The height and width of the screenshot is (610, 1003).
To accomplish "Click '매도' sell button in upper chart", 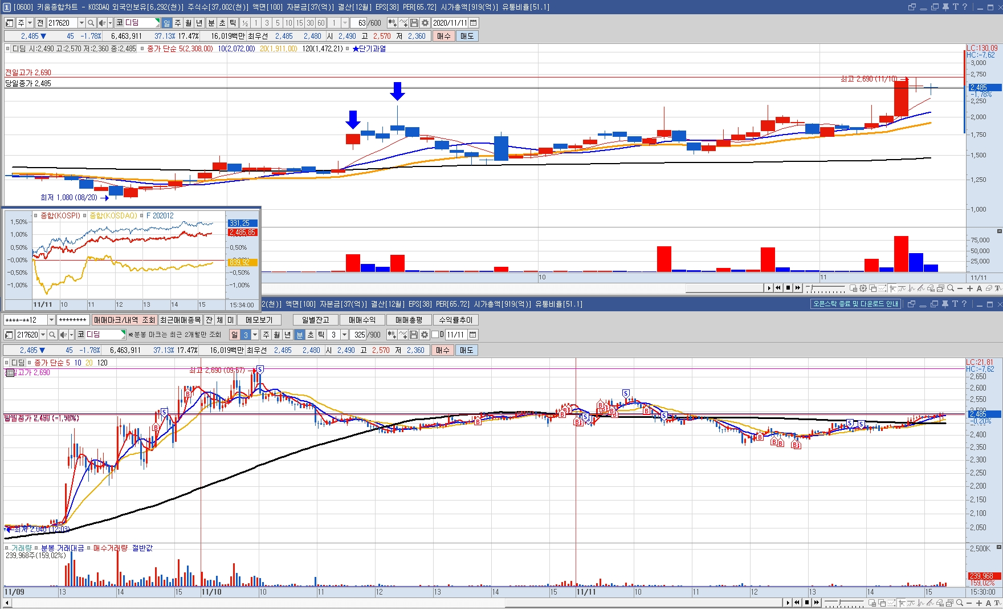I will [x=467, y=36].
